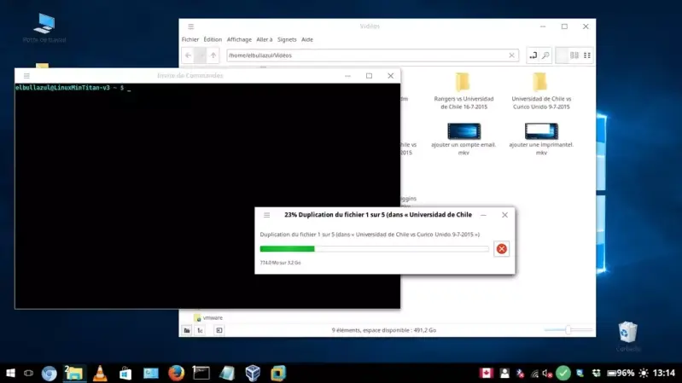Image resolution: width=682 pixels, height=383 pixels.
Task: Open brightness sun tray icon
Action: point(644,373)
